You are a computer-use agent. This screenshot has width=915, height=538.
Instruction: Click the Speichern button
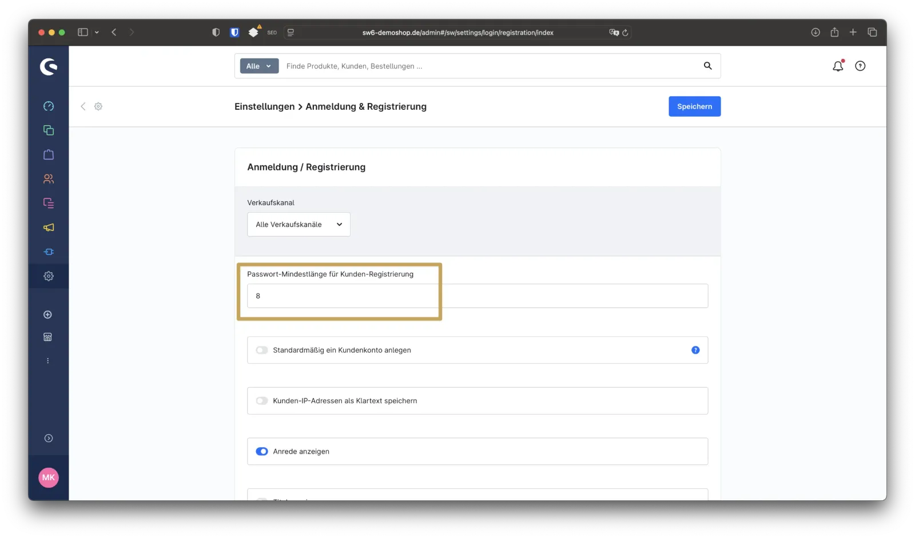click(694, 107)
